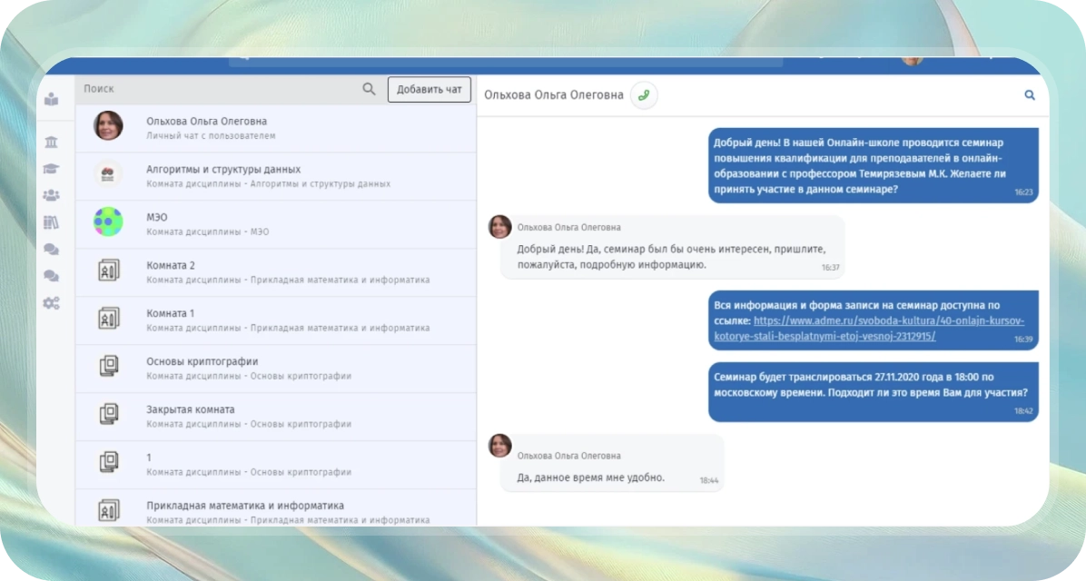Viewport: 1086px width, 581px height.
Task: Click the Комната дисциплины - МЭО subtitle
Action: pyautogui.click(x=208, y=232)
